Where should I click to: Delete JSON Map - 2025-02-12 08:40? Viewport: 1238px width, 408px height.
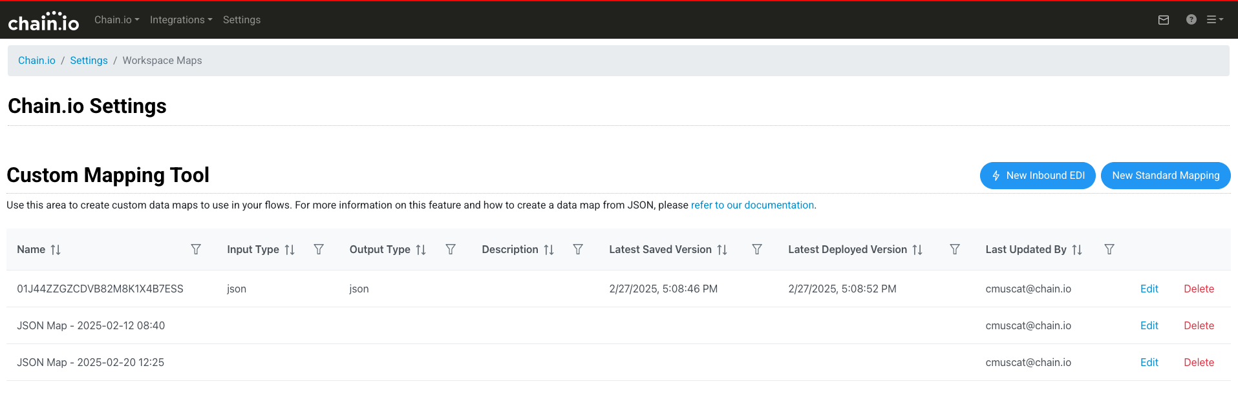coord(1199,326)
